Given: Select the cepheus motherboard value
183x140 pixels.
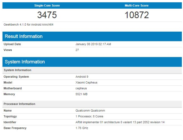Looking at the screenshot, I should click(81, 88).
